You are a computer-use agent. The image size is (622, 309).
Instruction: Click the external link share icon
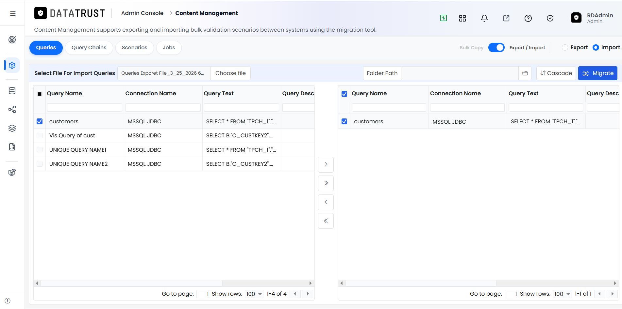coord(506,18)
